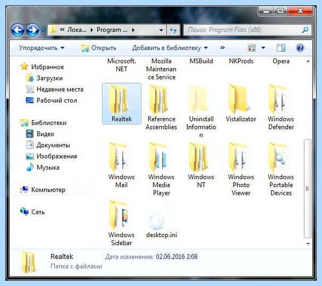Click the change view icon

[252, 48]
